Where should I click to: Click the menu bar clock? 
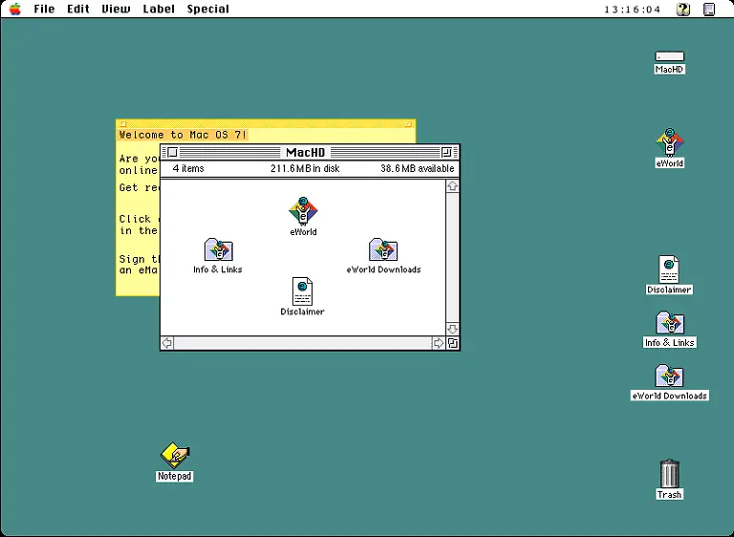coord(633,10)
